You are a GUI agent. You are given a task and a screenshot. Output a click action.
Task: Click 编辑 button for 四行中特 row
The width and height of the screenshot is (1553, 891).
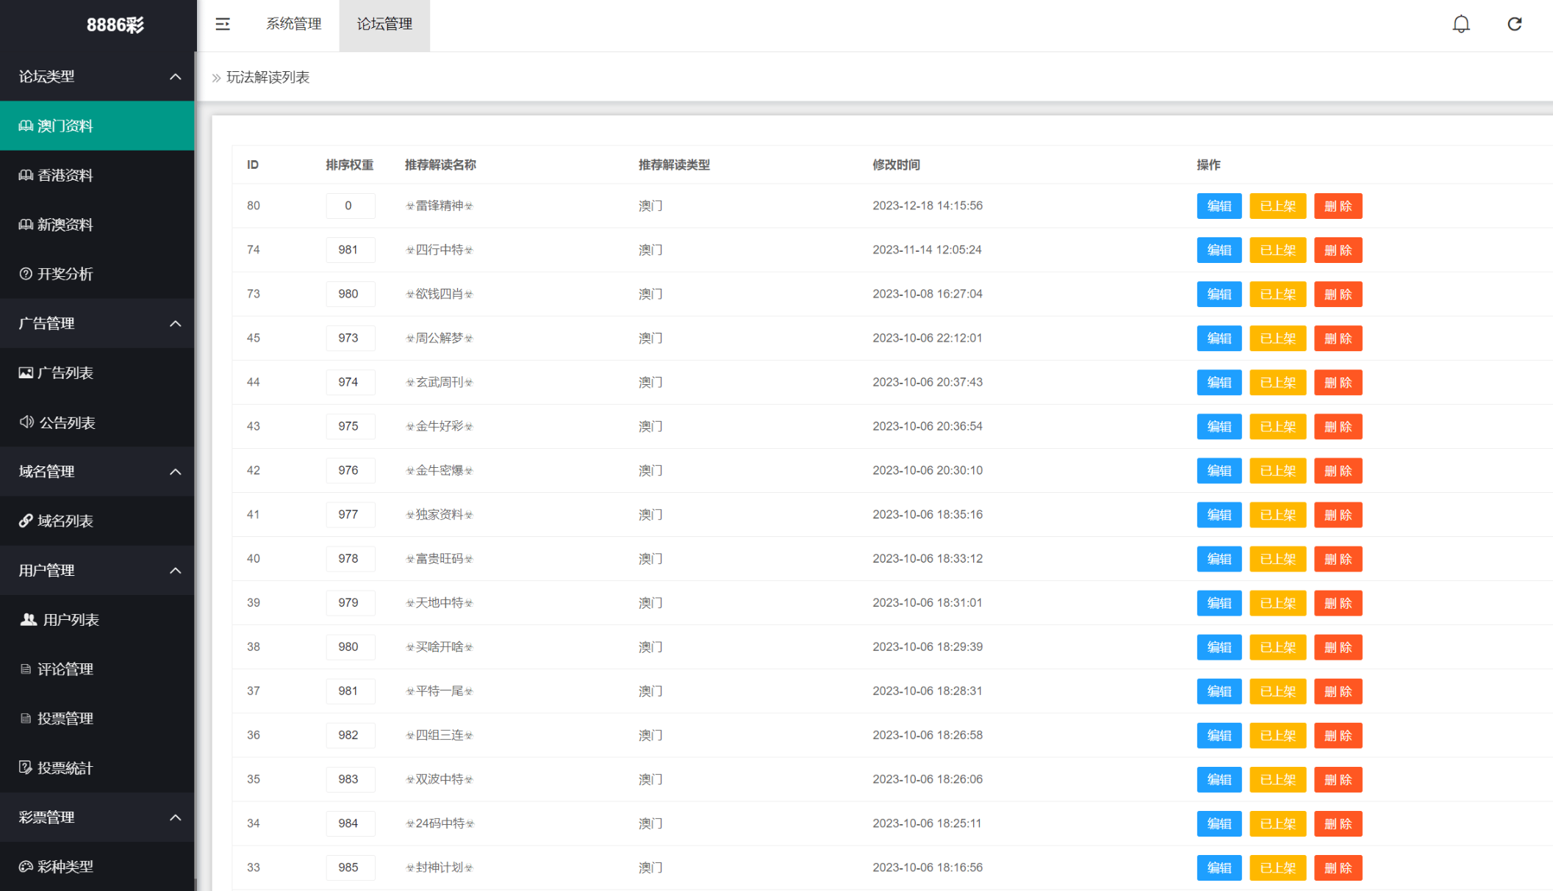(x=1219, y=250)
